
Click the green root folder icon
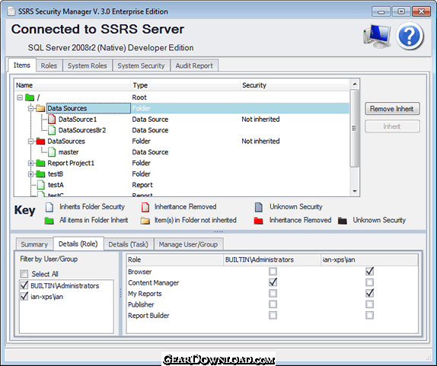click(x=30, y=97)
